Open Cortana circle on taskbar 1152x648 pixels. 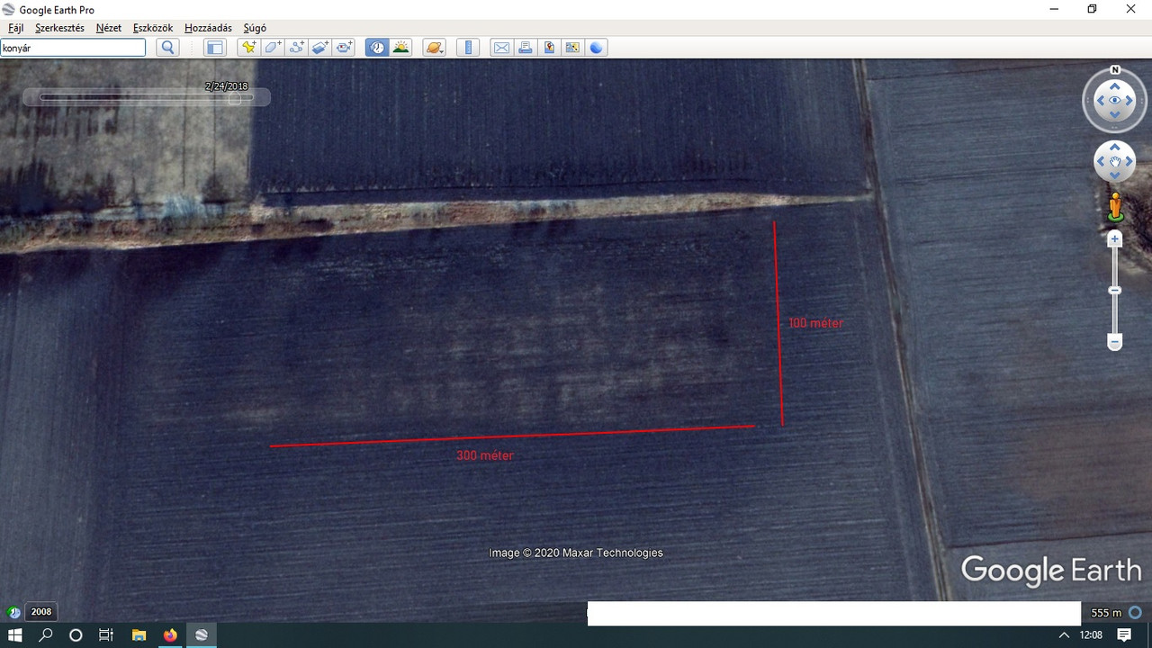(x=76, y=635)
